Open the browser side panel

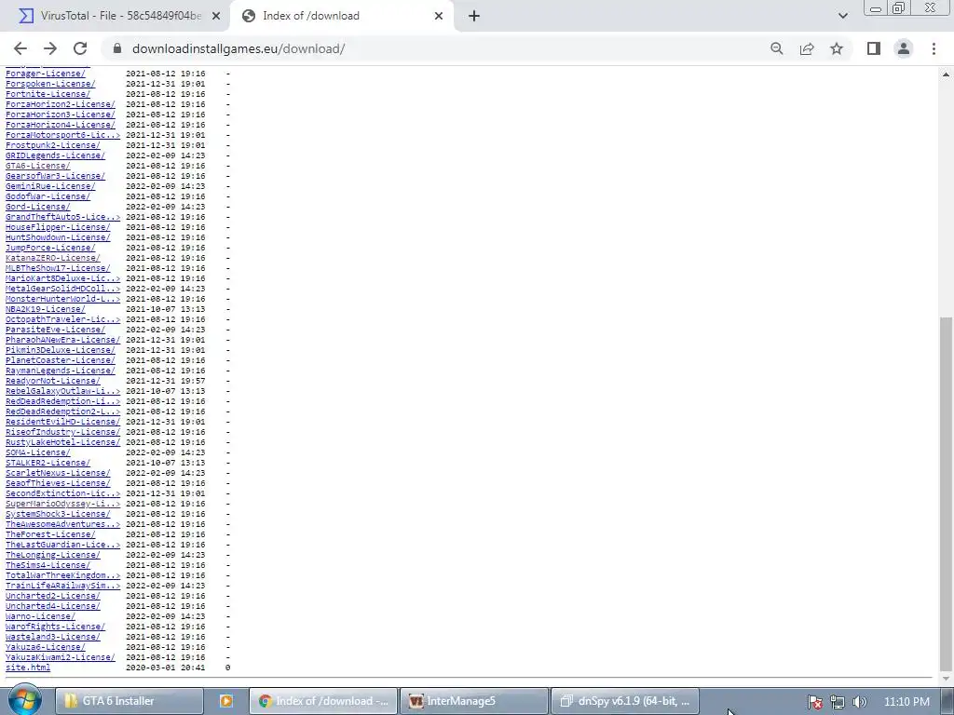(874, 48)
